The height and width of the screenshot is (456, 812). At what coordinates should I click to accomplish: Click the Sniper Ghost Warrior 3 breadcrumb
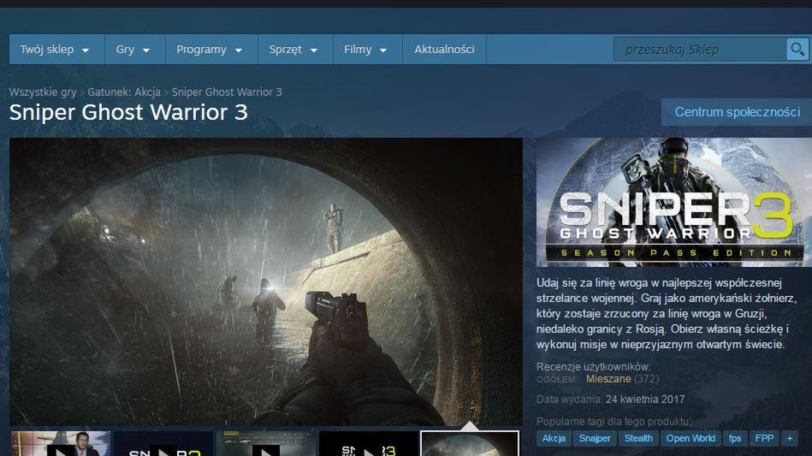pyautogui.click(x=227, y=92)
